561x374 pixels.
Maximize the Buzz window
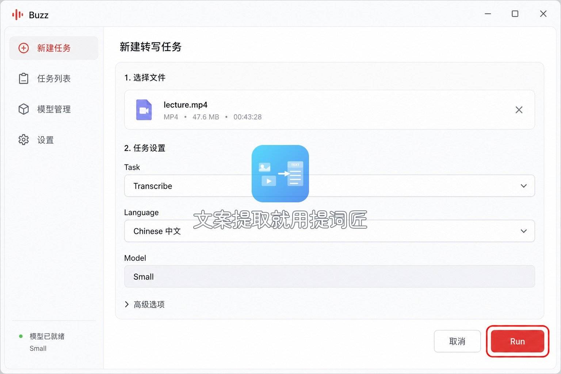[x=515, y=14]
